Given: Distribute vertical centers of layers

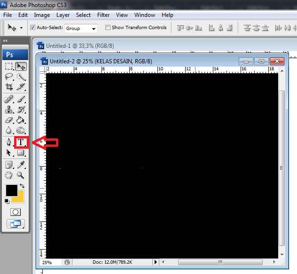Looking at the screenshot, I should (x=256, y=28).
